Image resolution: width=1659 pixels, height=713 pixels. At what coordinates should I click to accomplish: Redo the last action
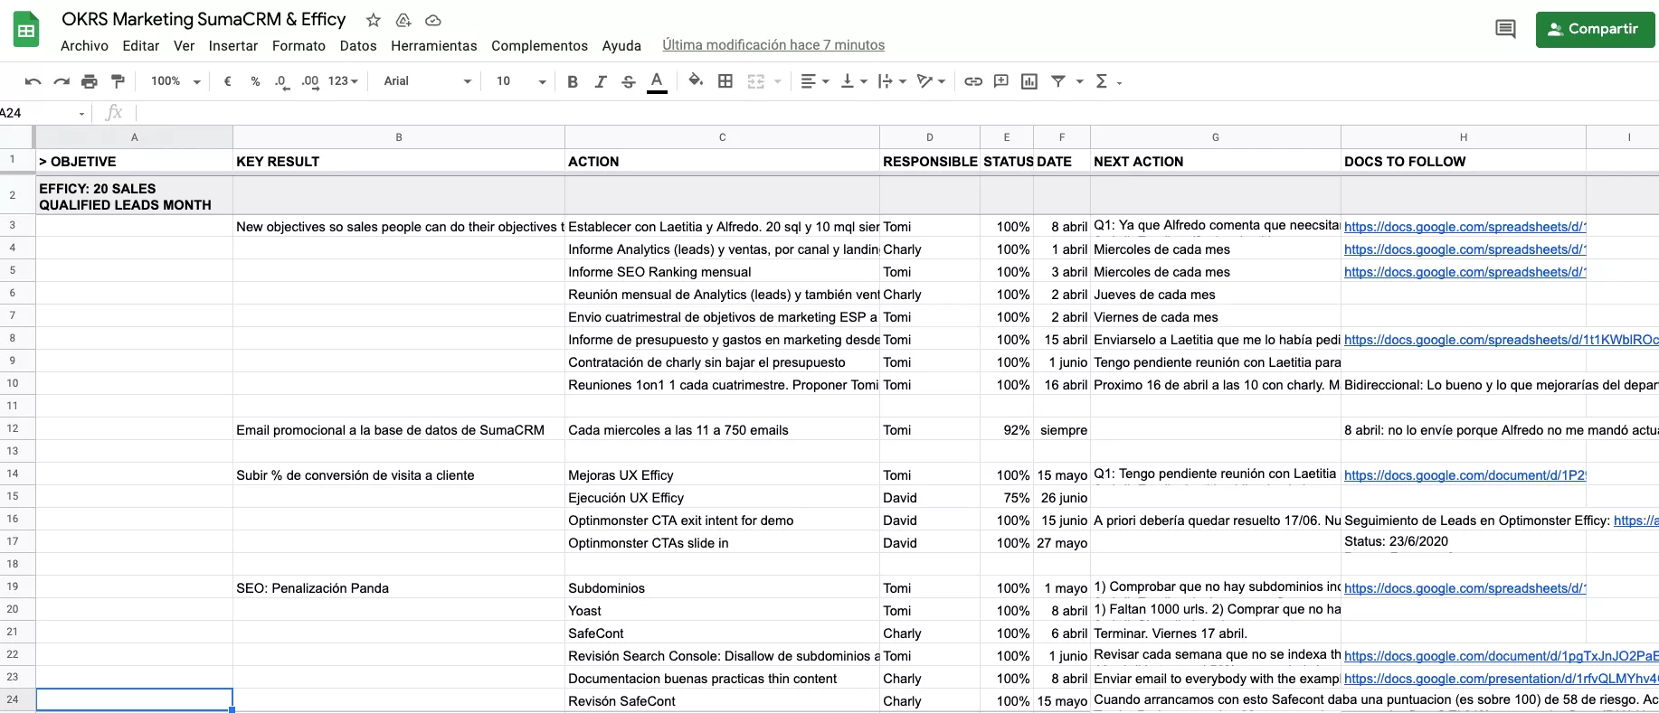point(62,81)
